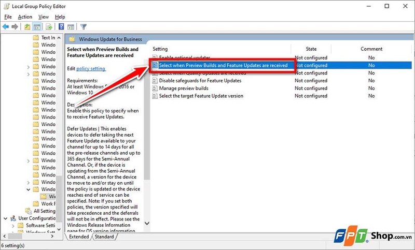Click tree pane horizontal scroll left arrow
This screenshot has width=415, height=250.
click(4, 236)
